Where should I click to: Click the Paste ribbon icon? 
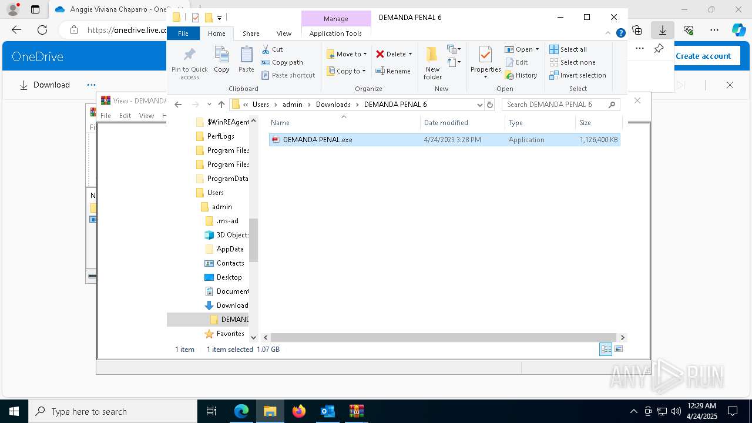click(x=246, y=60)
